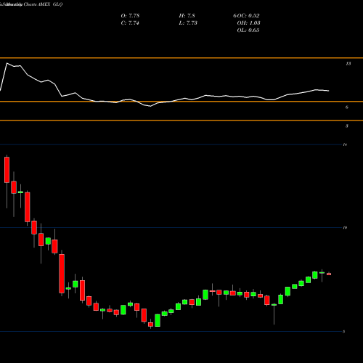Click the 14 price axis label
Viewport: 363px width, 363px height.
[345, 144]
